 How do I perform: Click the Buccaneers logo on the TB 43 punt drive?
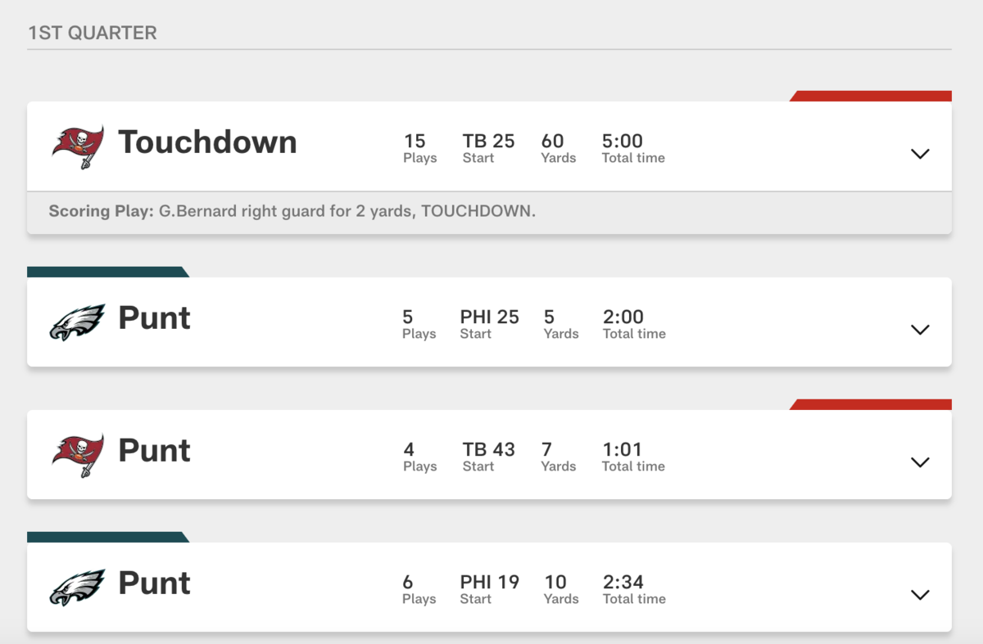[78, 455]
